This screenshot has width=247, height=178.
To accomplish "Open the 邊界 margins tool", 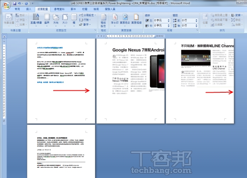I will 47,19.
